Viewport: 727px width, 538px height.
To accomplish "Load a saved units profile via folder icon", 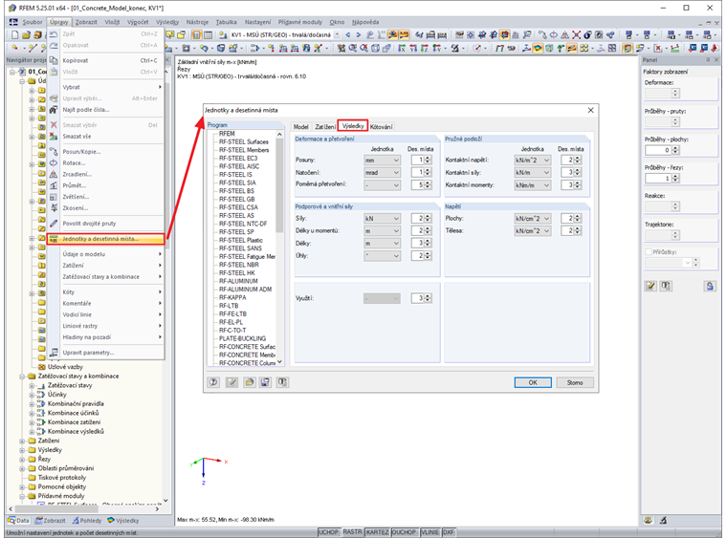I will pyautogui.click(x=250, y=382).
